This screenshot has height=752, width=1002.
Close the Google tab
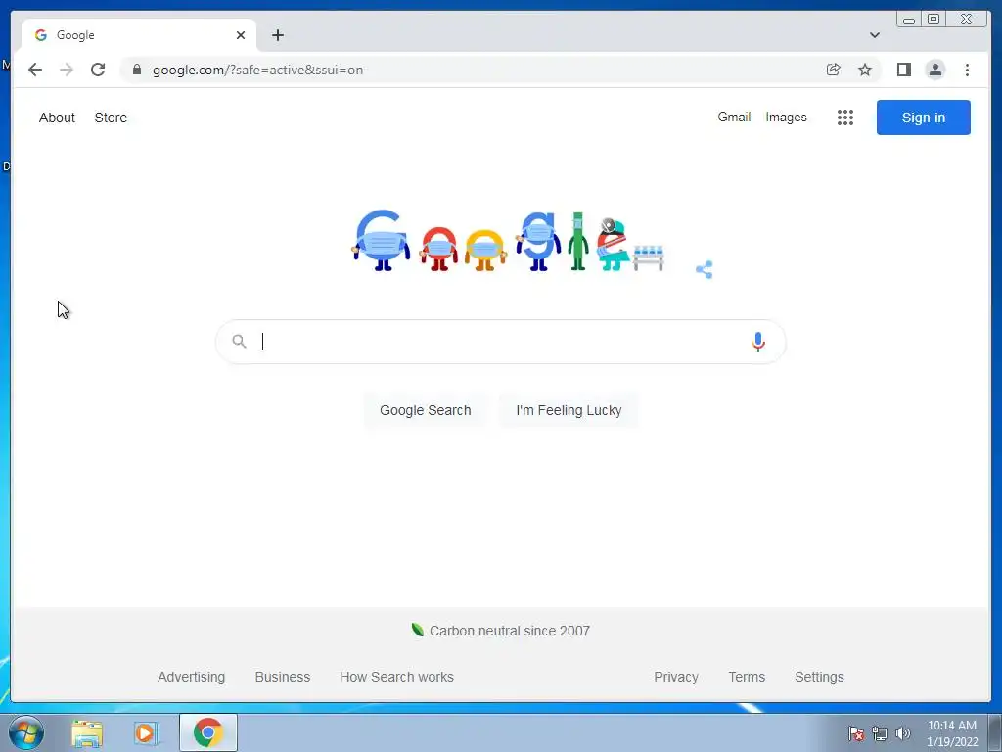(x=241, y=35)
